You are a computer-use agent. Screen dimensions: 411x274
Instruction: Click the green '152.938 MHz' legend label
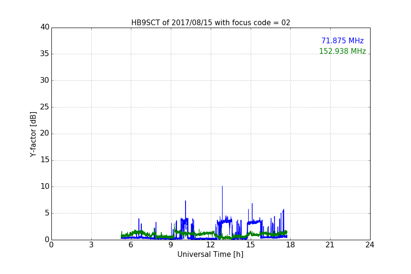click(x=342, y=51)
